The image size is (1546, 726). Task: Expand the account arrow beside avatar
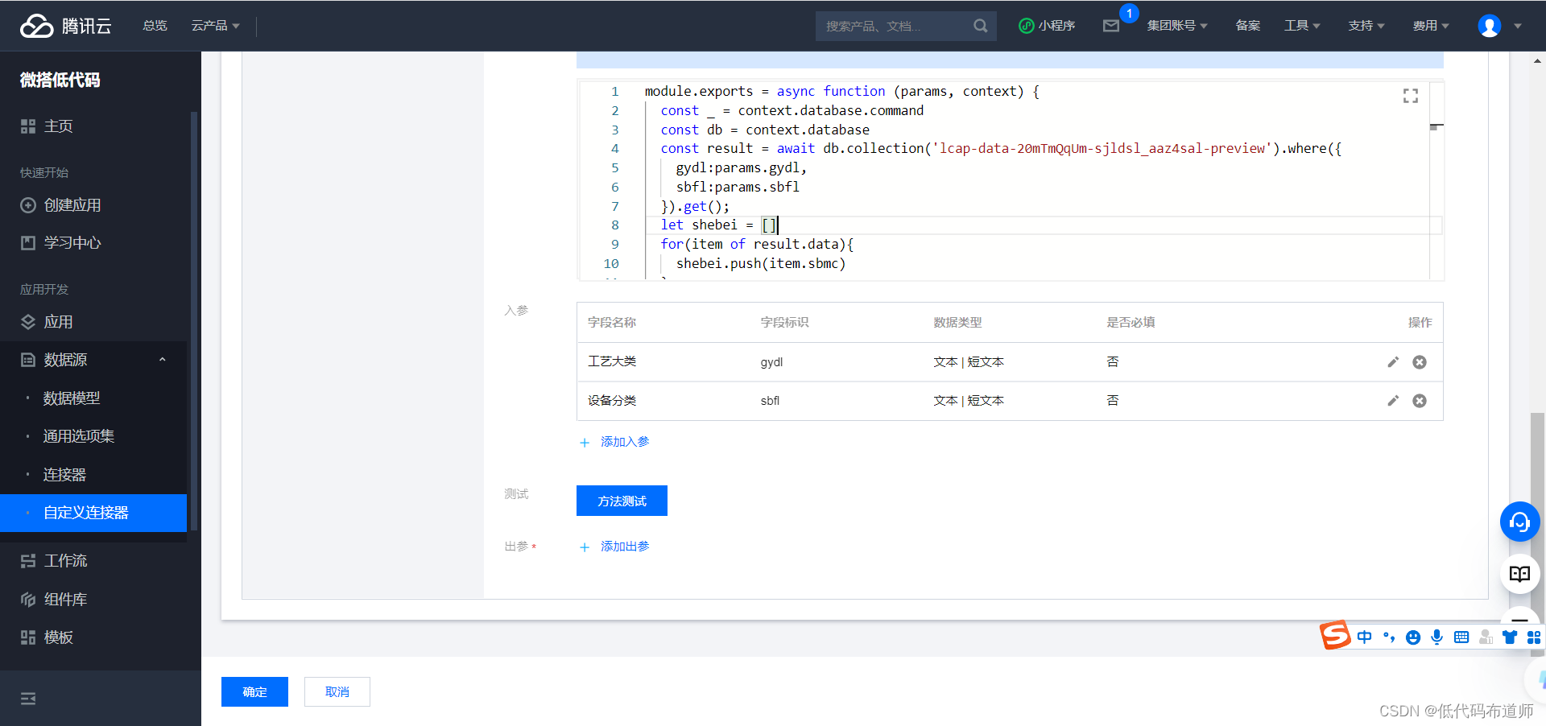click(1518, 26)
